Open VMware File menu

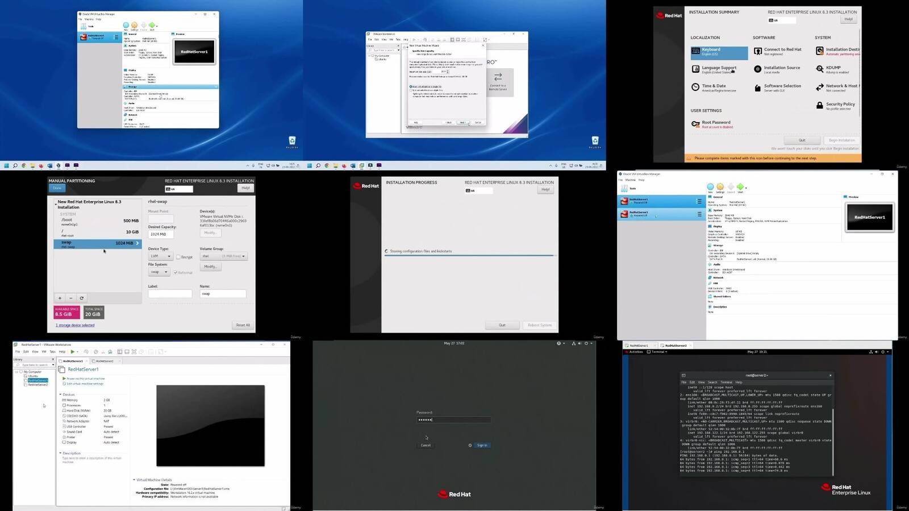click(x=18, y=352)
